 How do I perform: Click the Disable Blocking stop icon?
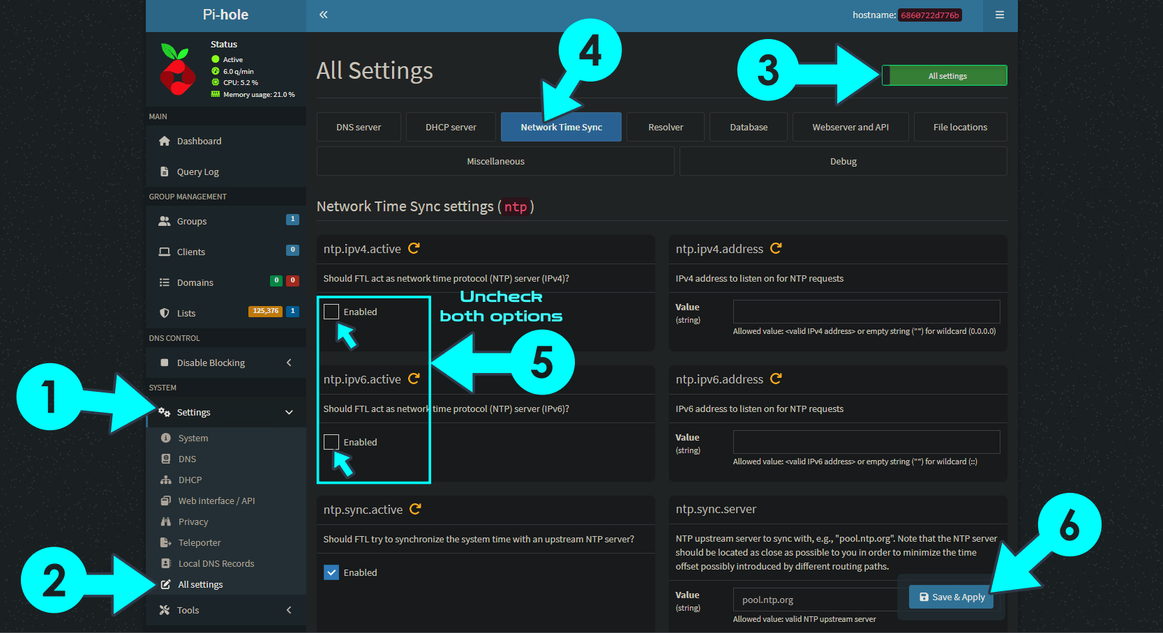165,363
